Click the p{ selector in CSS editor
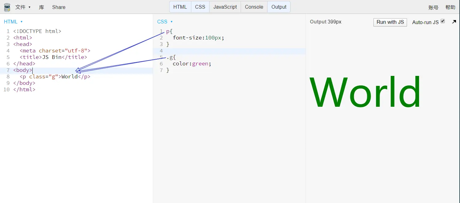The width and height of the screenshot is (460, 203). click(169, 31)
